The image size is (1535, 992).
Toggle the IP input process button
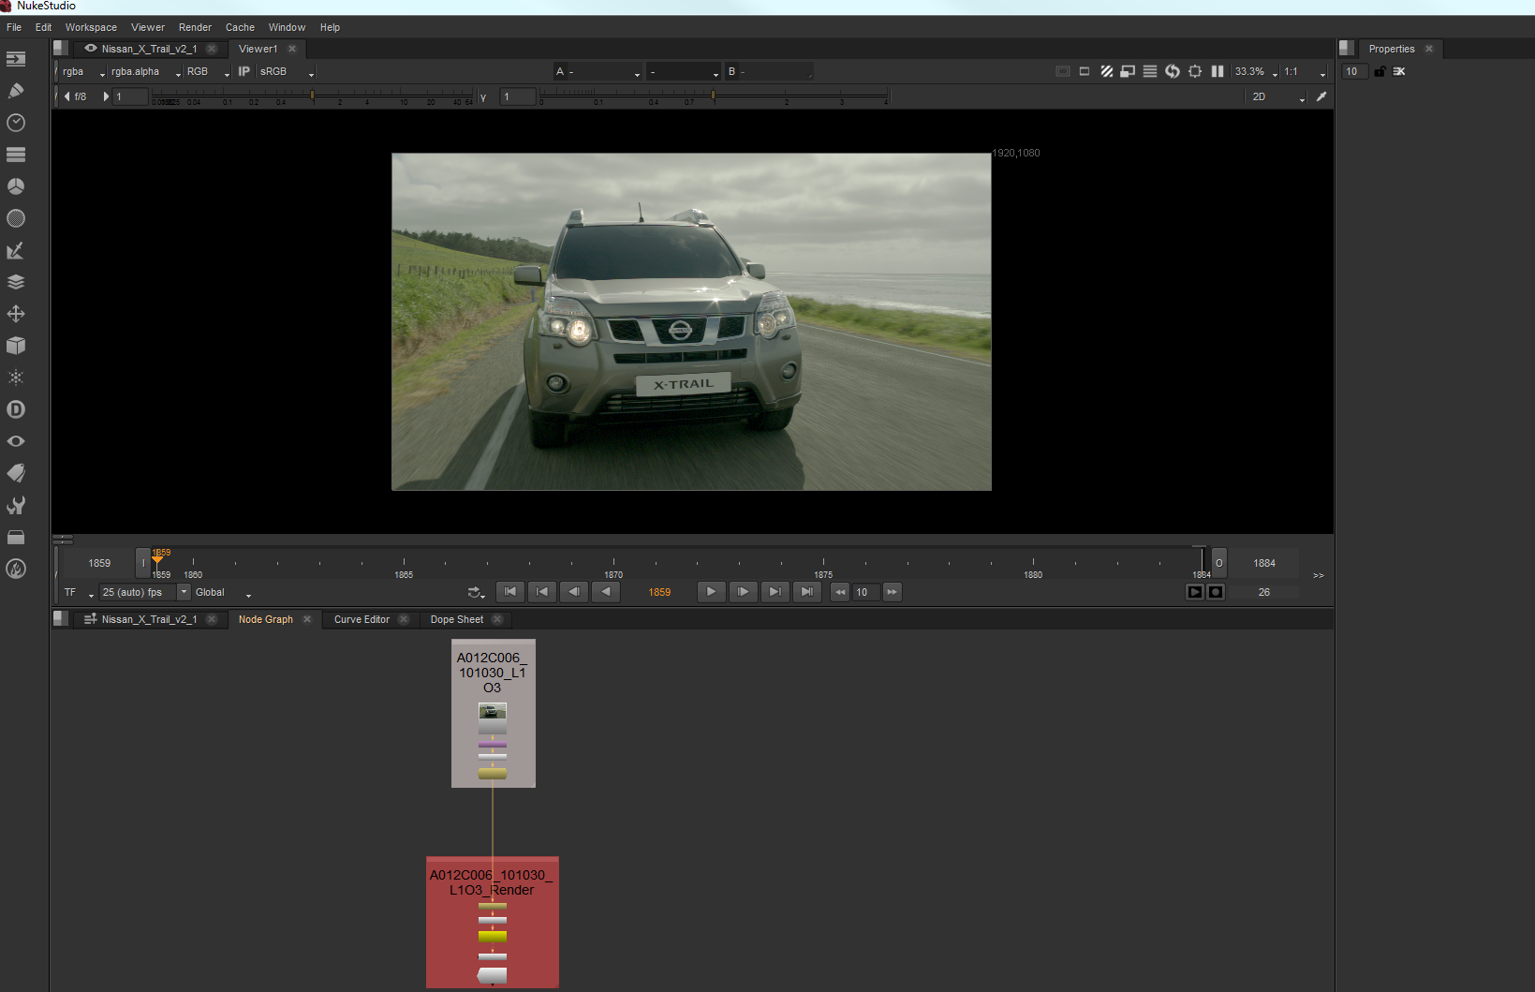coord(244,71)
